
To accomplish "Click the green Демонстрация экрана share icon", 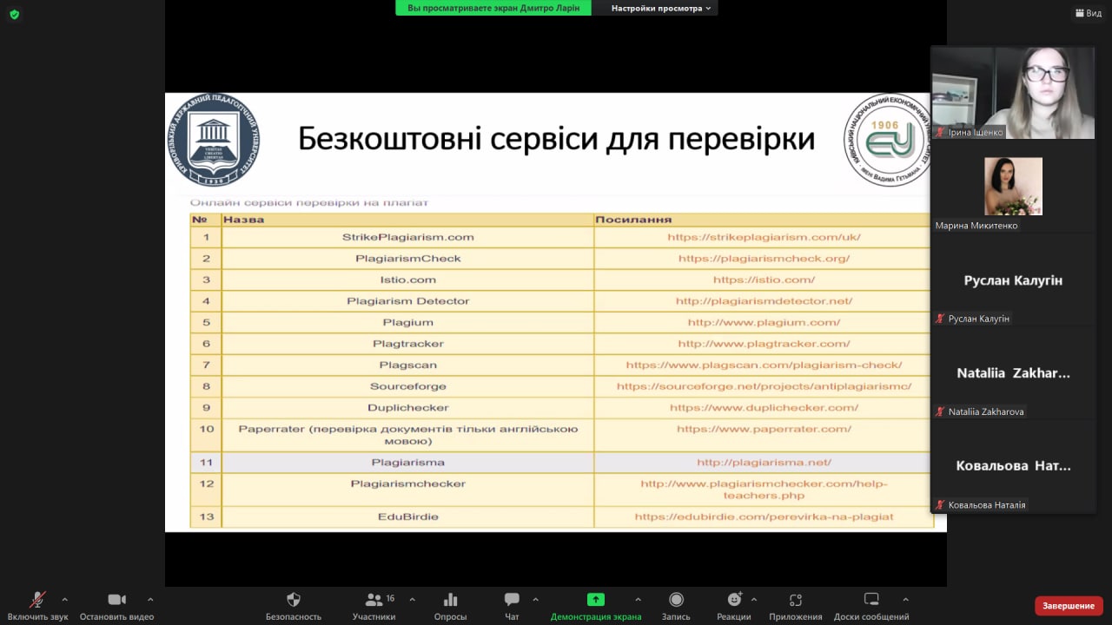I will click(x=596, y=599).
